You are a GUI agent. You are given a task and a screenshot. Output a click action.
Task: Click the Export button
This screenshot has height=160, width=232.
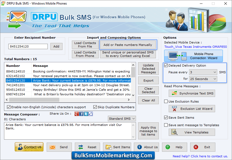(148, 81)
